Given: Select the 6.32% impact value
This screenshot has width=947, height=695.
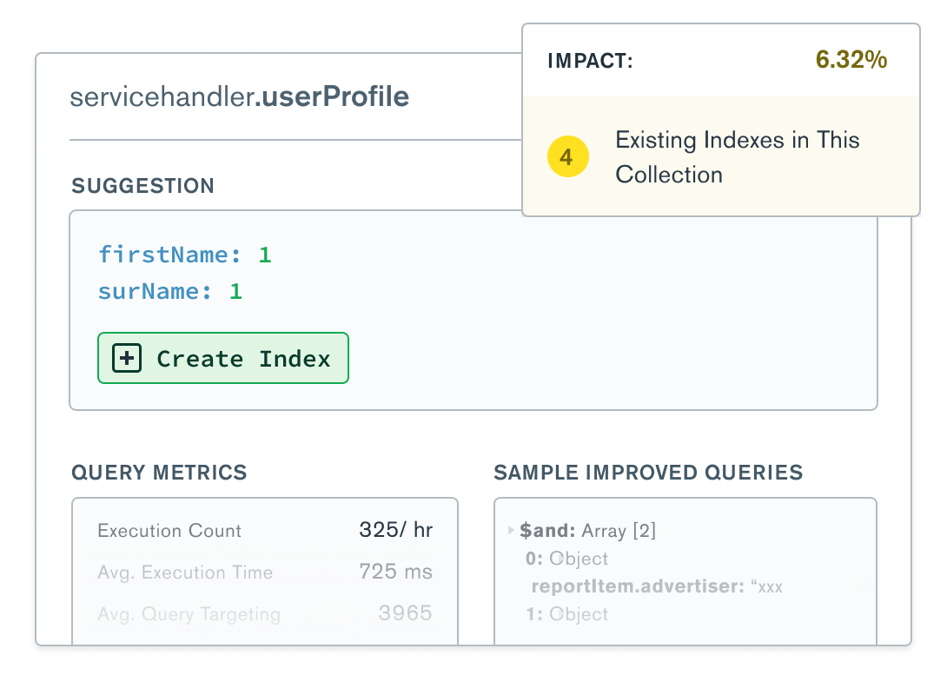Looking at the screenshot, I should click(x=851, y=60).
